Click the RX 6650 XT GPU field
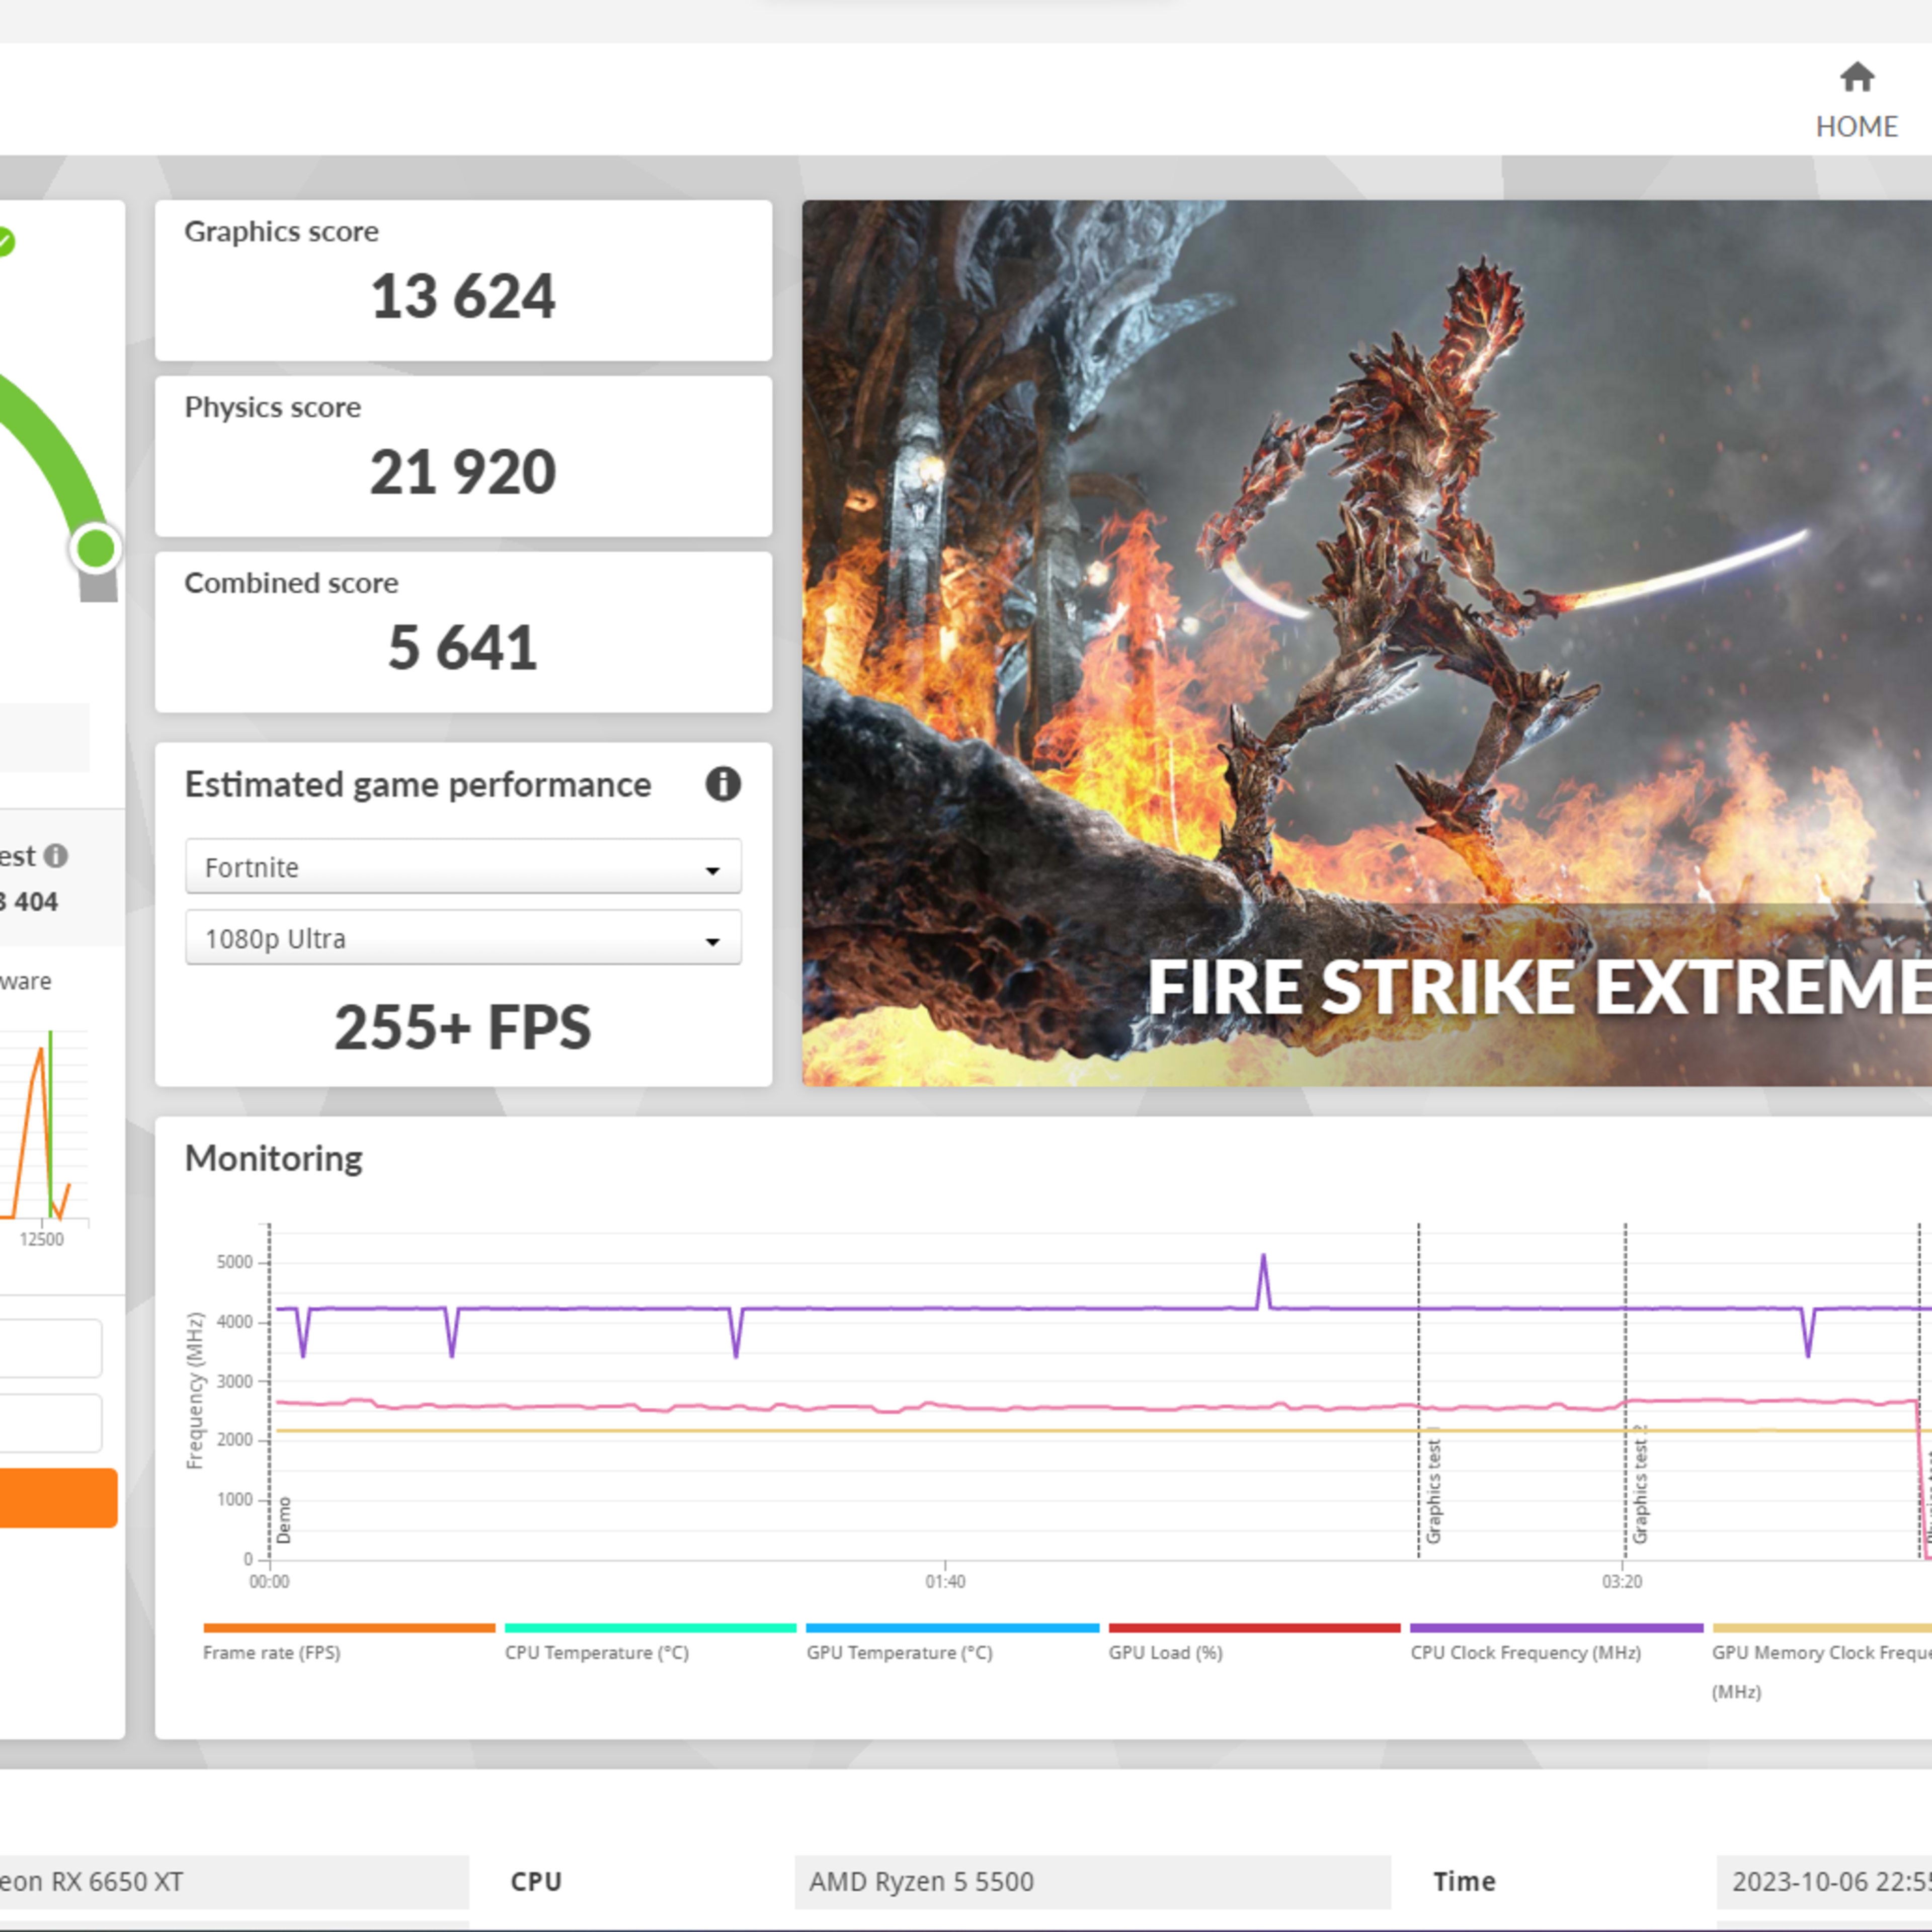The height and width of the screenshot is (1932, 1932). click(234, 1881)
